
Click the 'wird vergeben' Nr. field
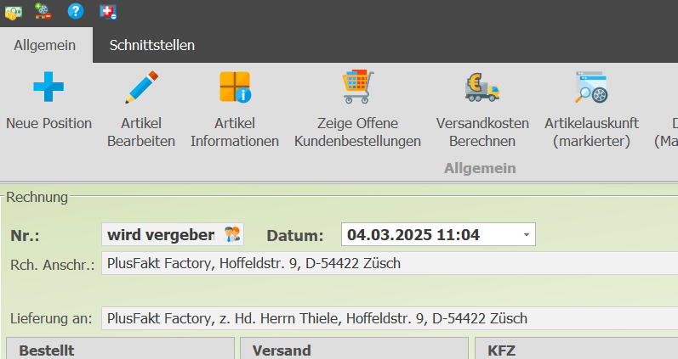(x=173, y=234)
